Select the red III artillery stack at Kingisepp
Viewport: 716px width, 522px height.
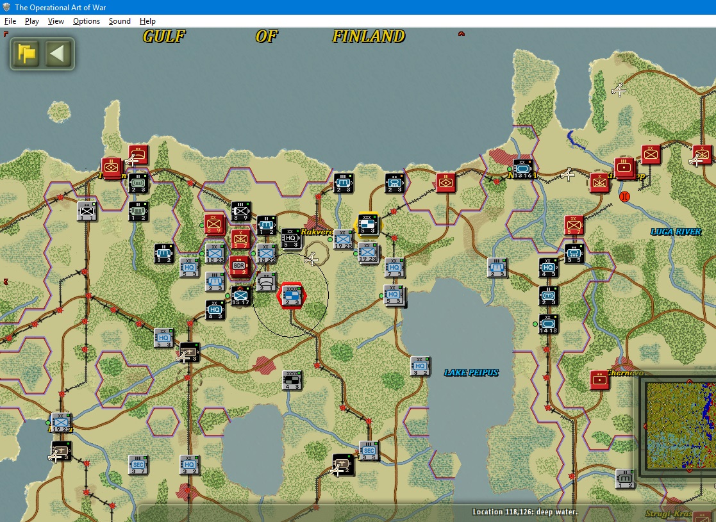(625, 168)
